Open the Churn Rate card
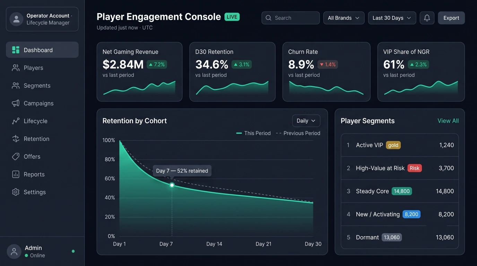 pos(326,72)
